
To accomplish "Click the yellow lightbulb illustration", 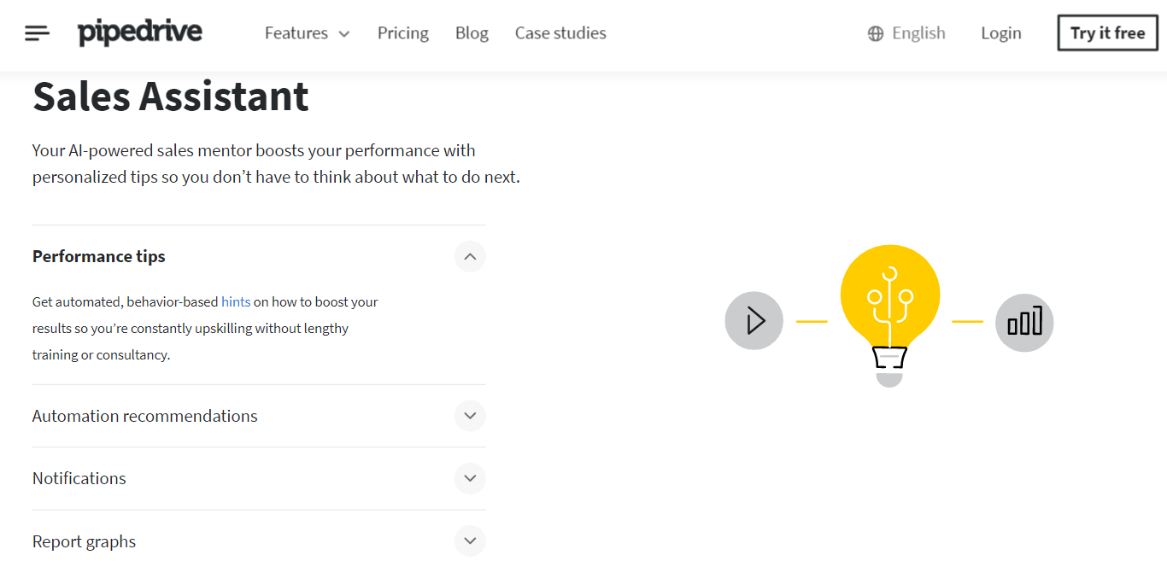I will pos(890,314).
